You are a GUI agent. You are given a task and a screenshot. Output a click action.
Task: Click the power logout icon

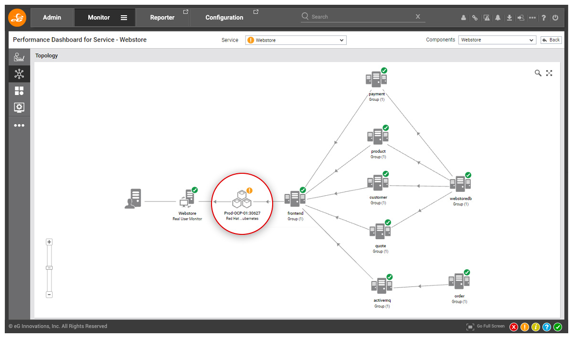[x=555, y=18]
